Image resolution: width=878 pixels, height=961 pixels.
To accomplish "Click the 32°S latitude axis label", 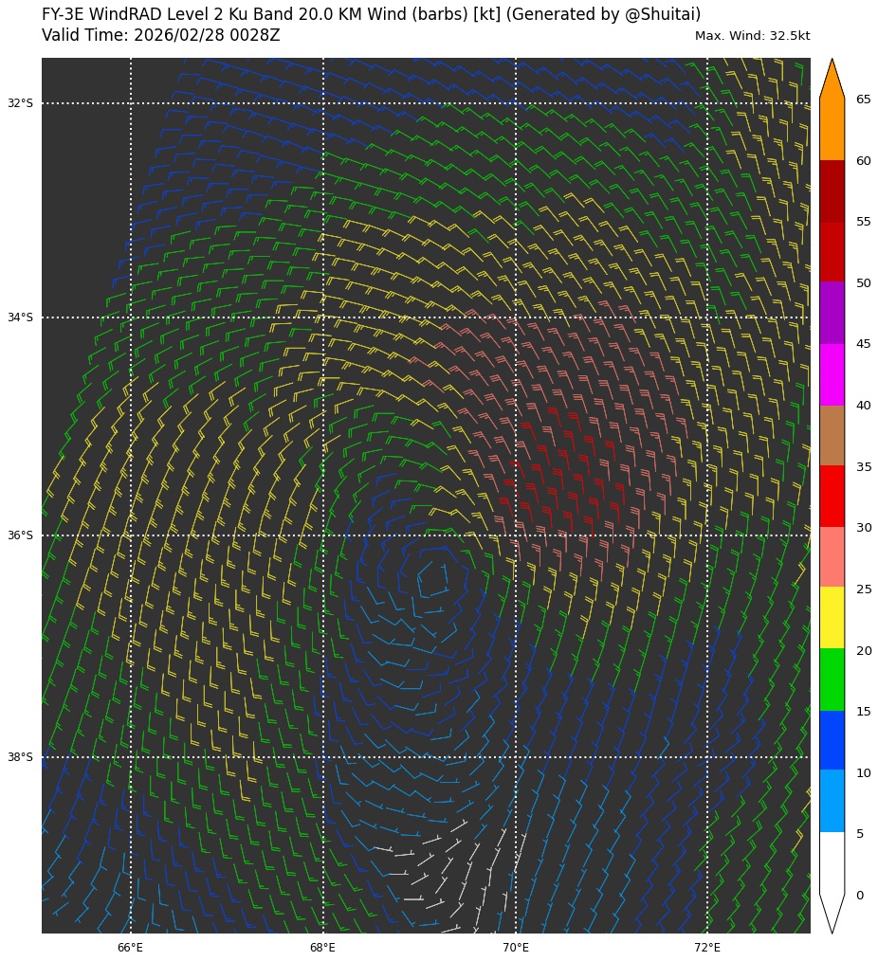I will [x=20, y=103].
